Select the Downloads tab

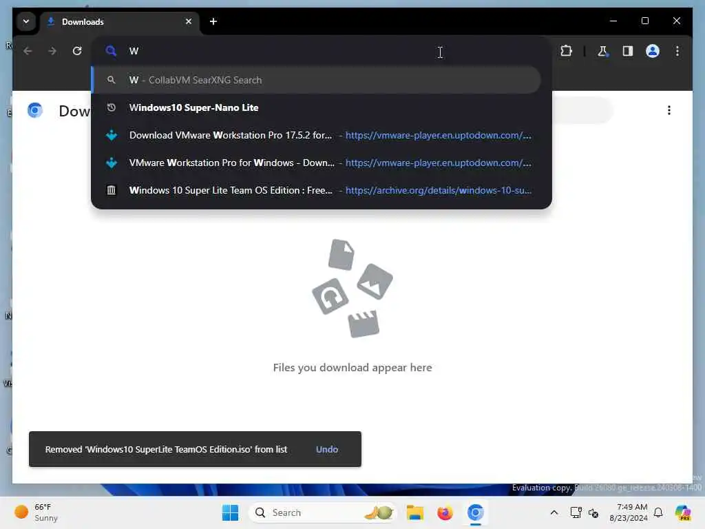click(120, 22)
